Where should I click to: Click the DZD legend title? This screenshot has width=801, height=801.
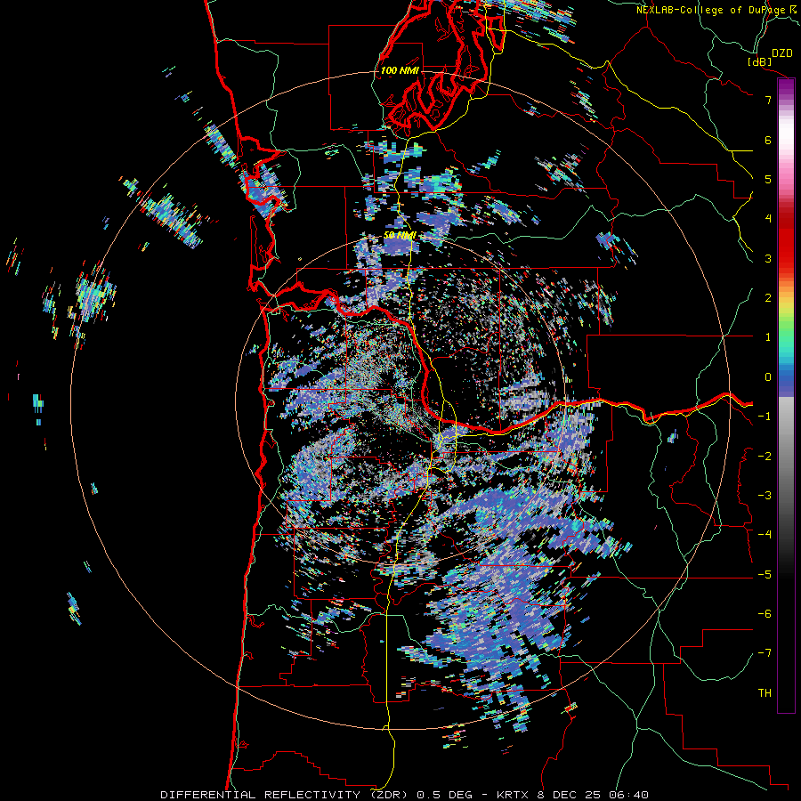pos(782,53)
